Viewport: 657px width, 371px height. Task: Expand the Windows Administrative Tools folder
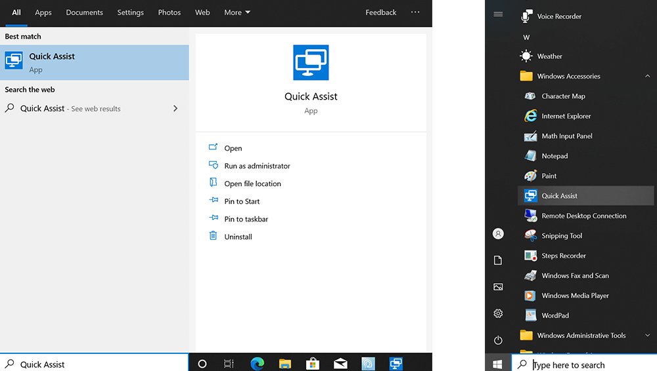tap(647, 336)
